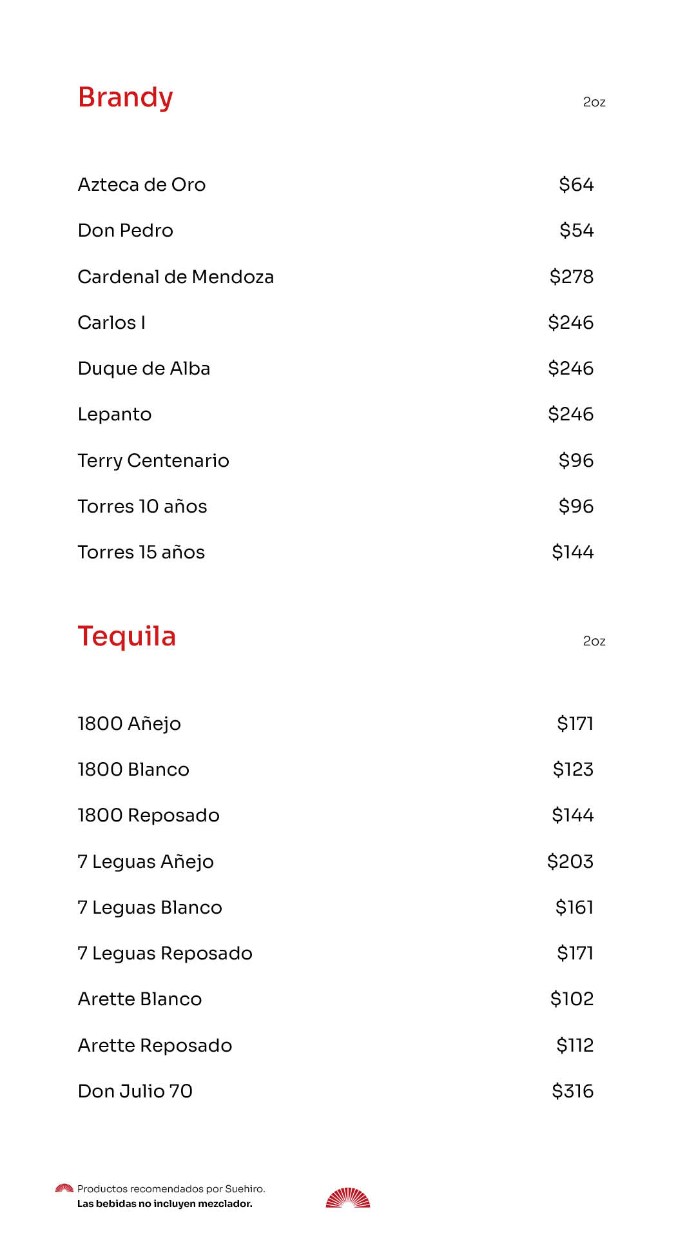
Task: Click the 2oz label beside Tequila
Action: [594, 641]
